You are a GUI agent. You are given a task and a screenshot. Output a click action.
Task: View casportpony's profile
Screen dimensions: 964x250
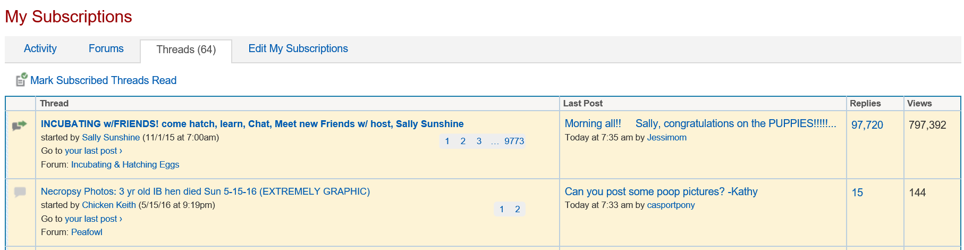pos(671,205)
